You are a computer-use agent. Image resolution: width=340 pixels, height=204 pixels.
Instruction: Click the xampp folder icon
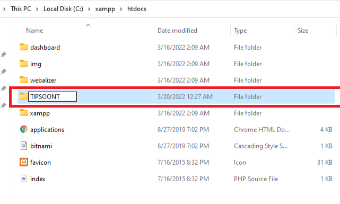[24, 113]
